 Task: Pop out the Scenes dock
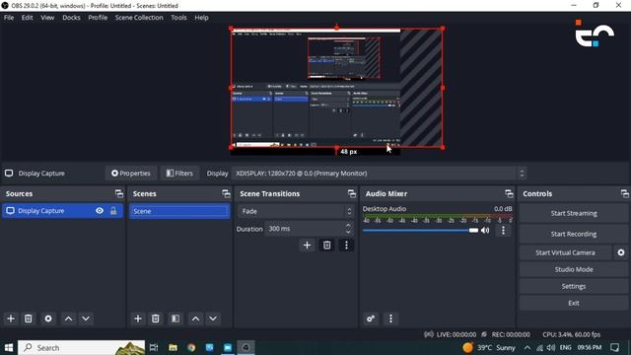coord(226,194)
